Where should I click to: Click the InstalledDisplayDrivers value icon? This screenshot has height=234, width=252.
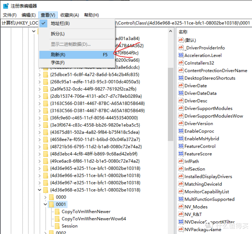tap(180, 176)
